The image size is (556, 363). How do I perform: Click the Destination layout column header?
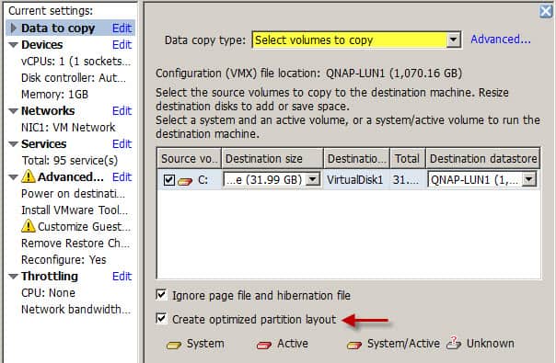(x=357, y=158)
